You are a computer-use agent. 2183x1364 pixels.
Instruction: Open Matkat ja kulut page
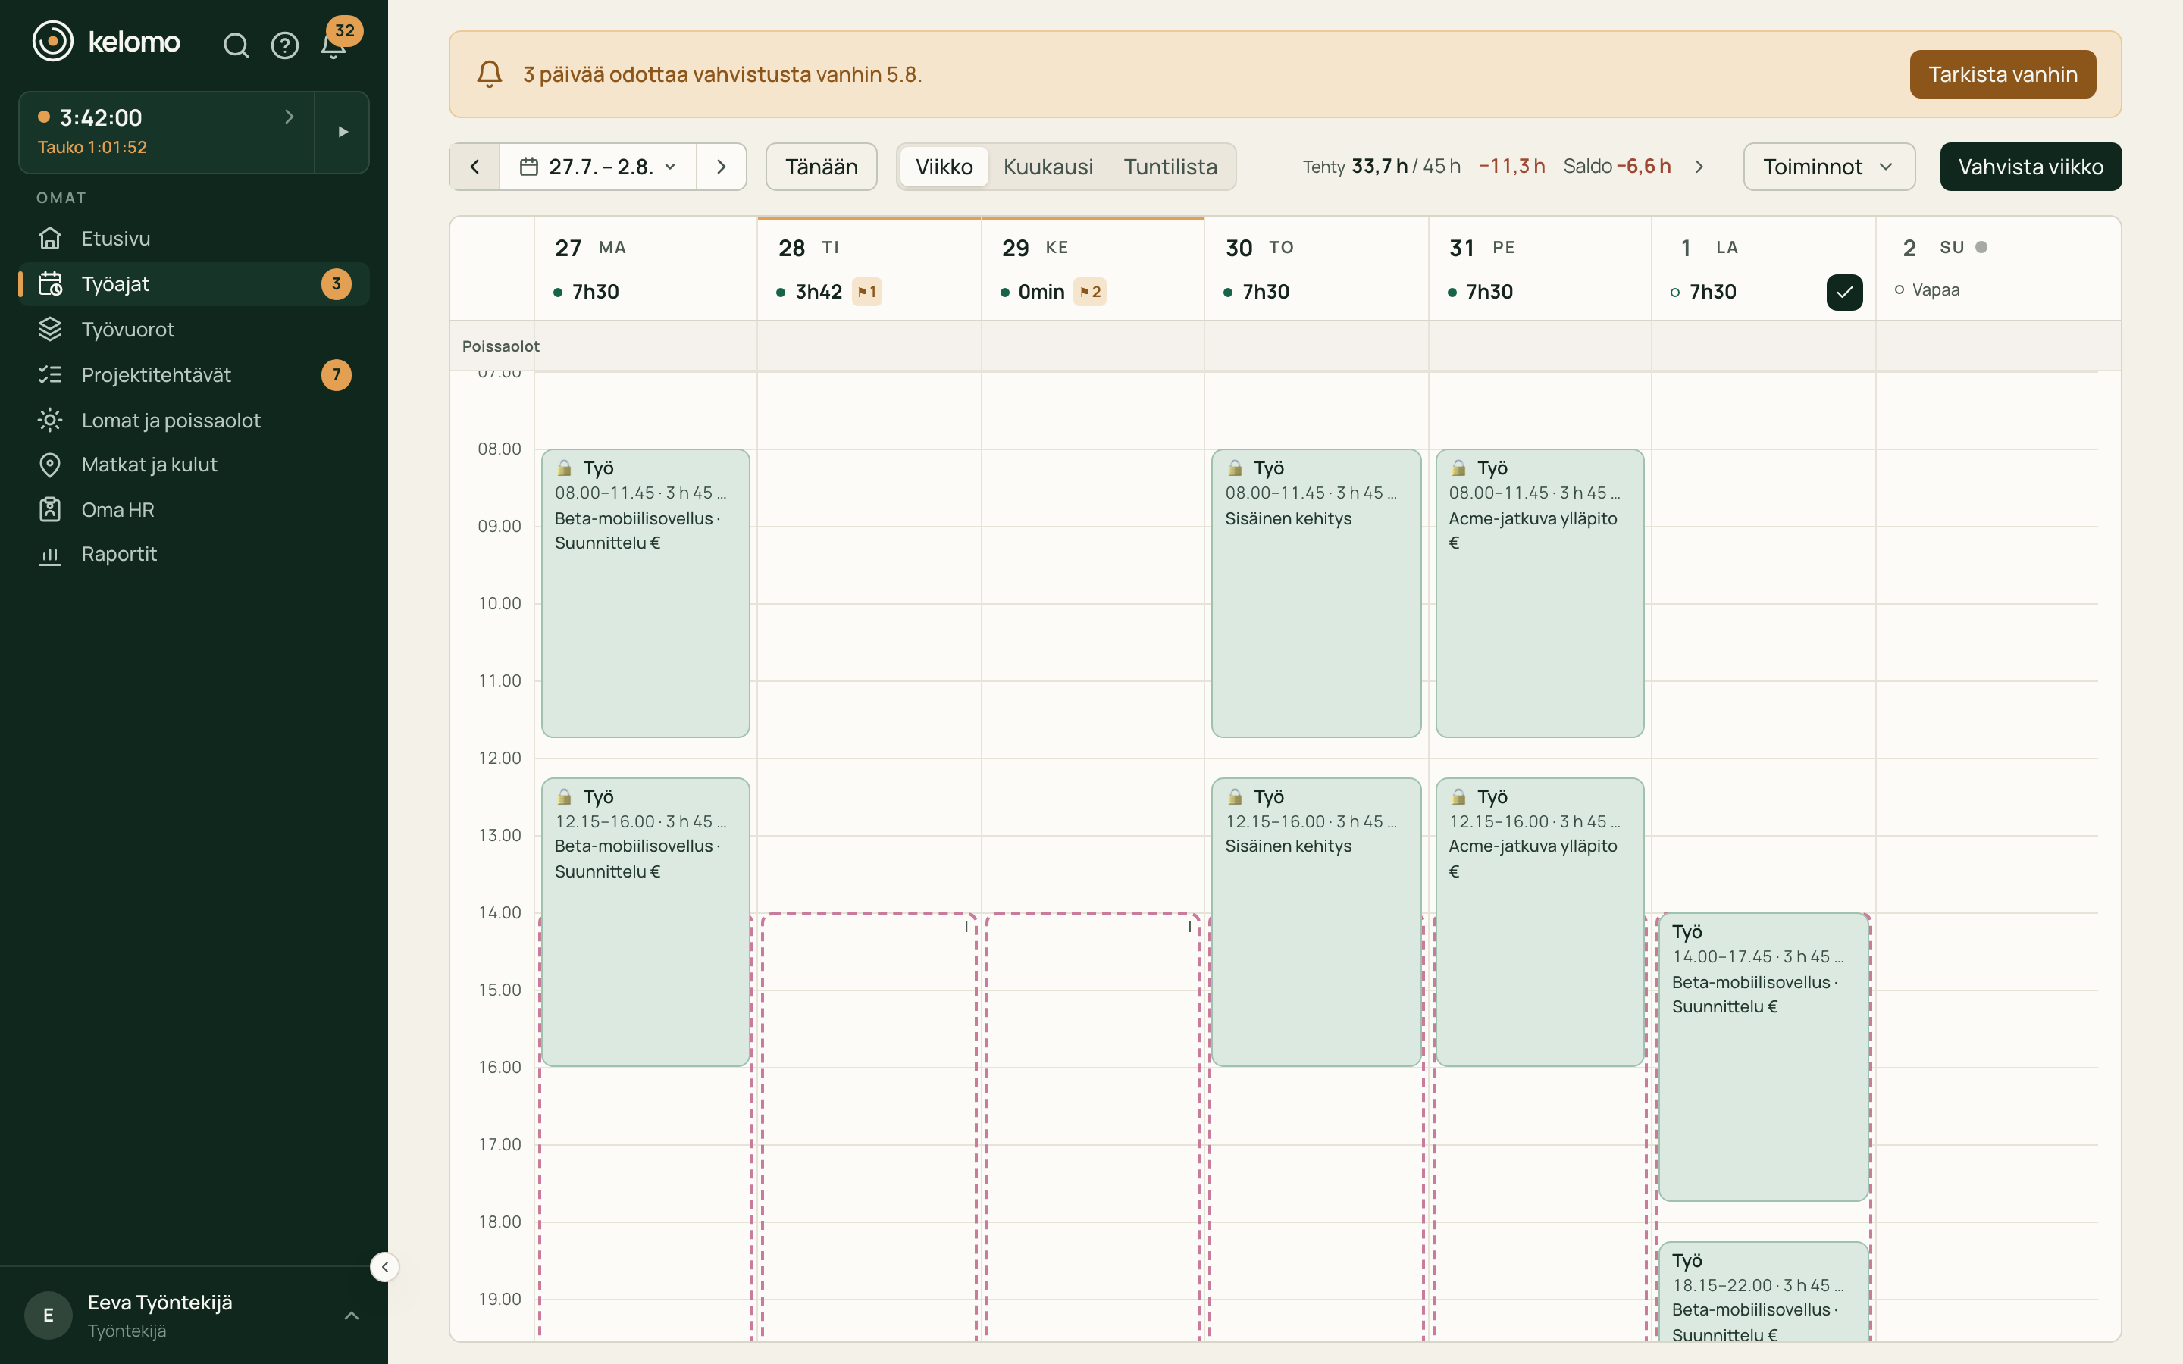tap(194, 465)
